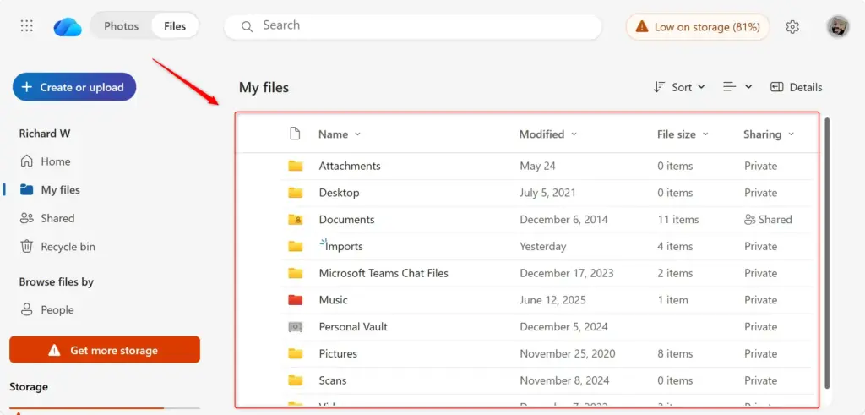Switch to the Files tab
The width and height of the screenshot is (865, 415).
tap(175, 26)
